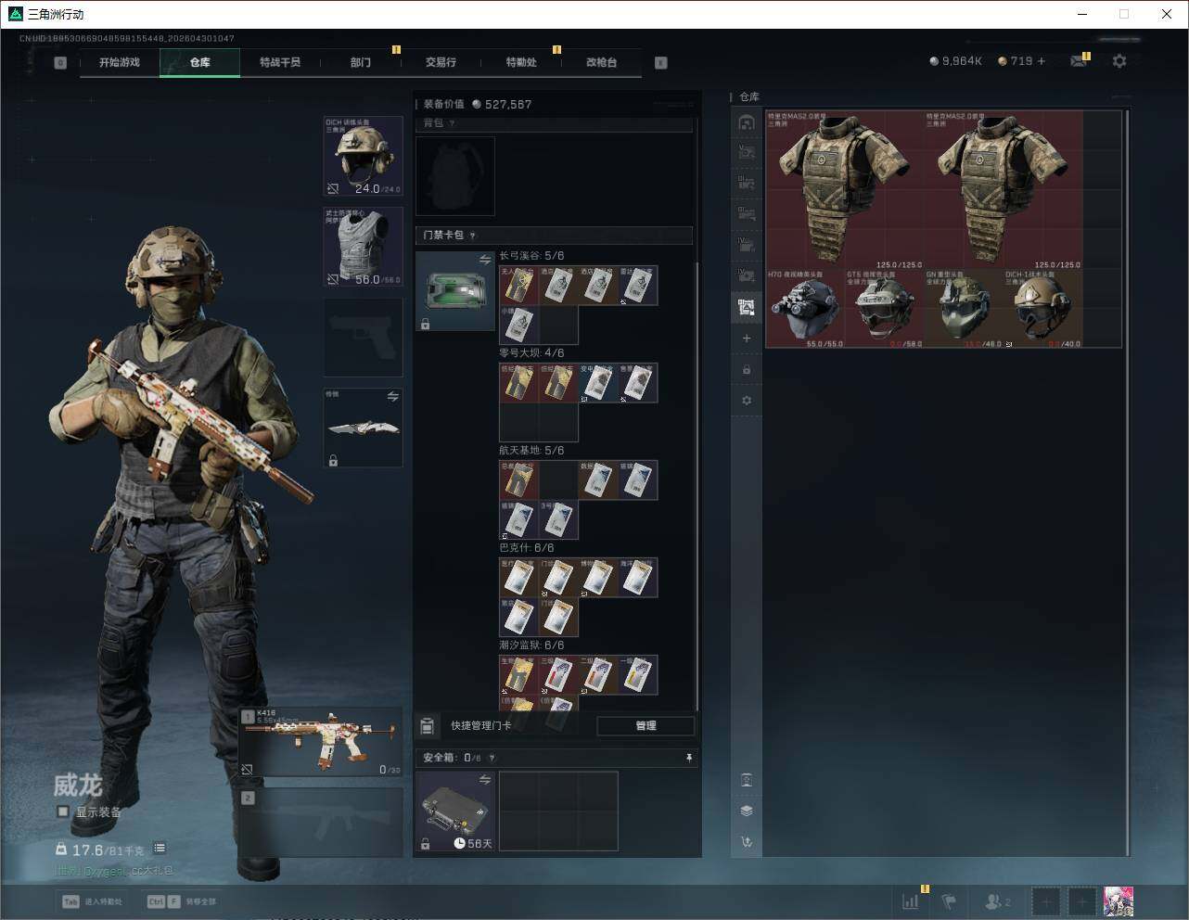Click swap arrows on the safe box
This screenshot has height=920, width=1189.
coord(484,781)
